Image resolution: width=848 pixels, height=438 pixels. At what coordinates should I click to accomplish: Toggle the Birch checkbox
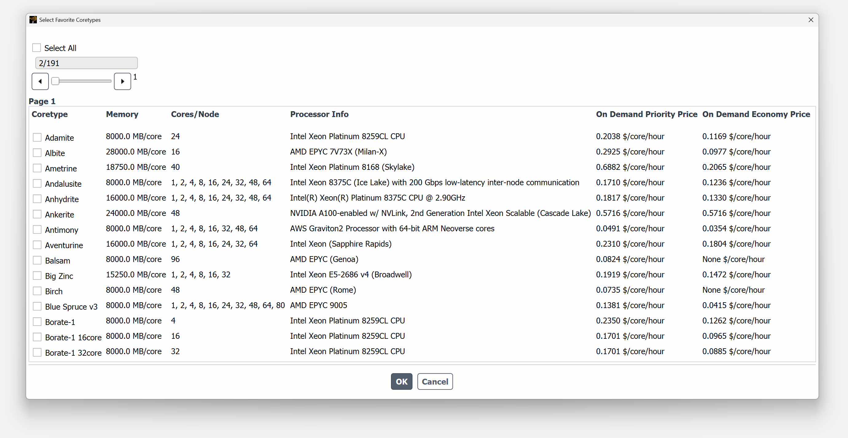tap(37, 291)
